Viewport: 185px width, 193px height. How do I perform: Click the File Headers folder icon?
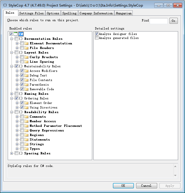pos(26,48)
